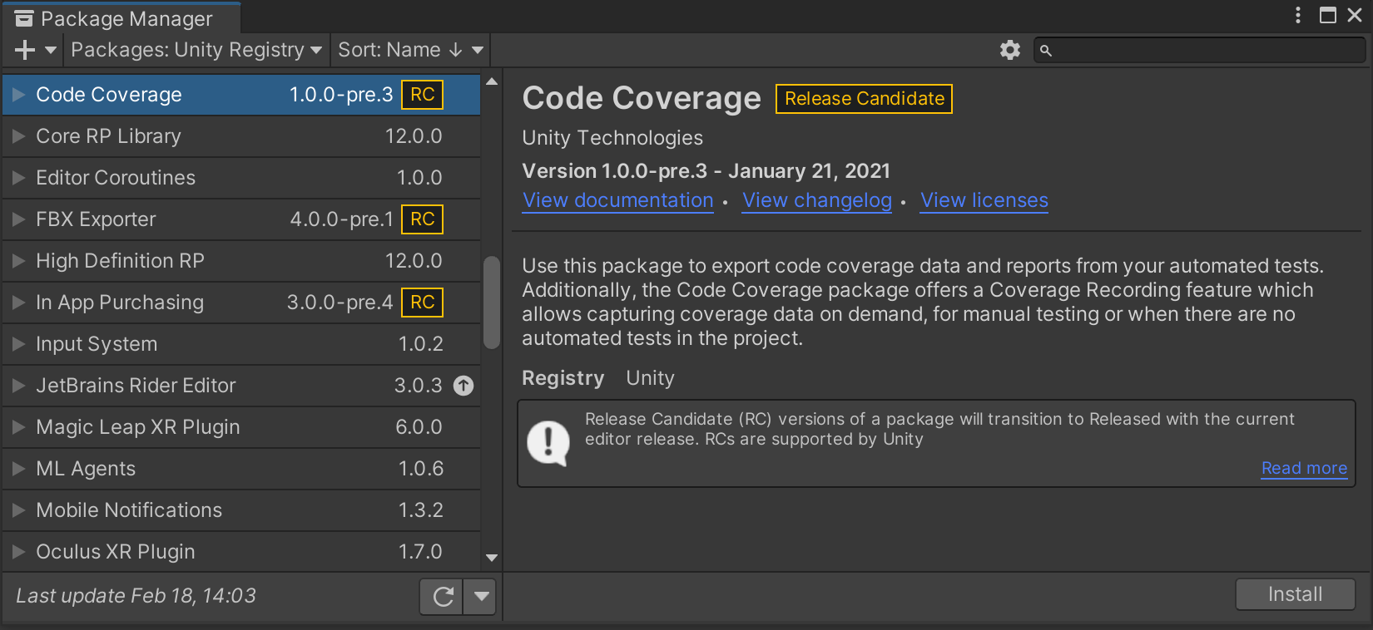This screenshot has height=630, width=1373.
Task: Open the View documentation link
Action: tap(617, 201)
